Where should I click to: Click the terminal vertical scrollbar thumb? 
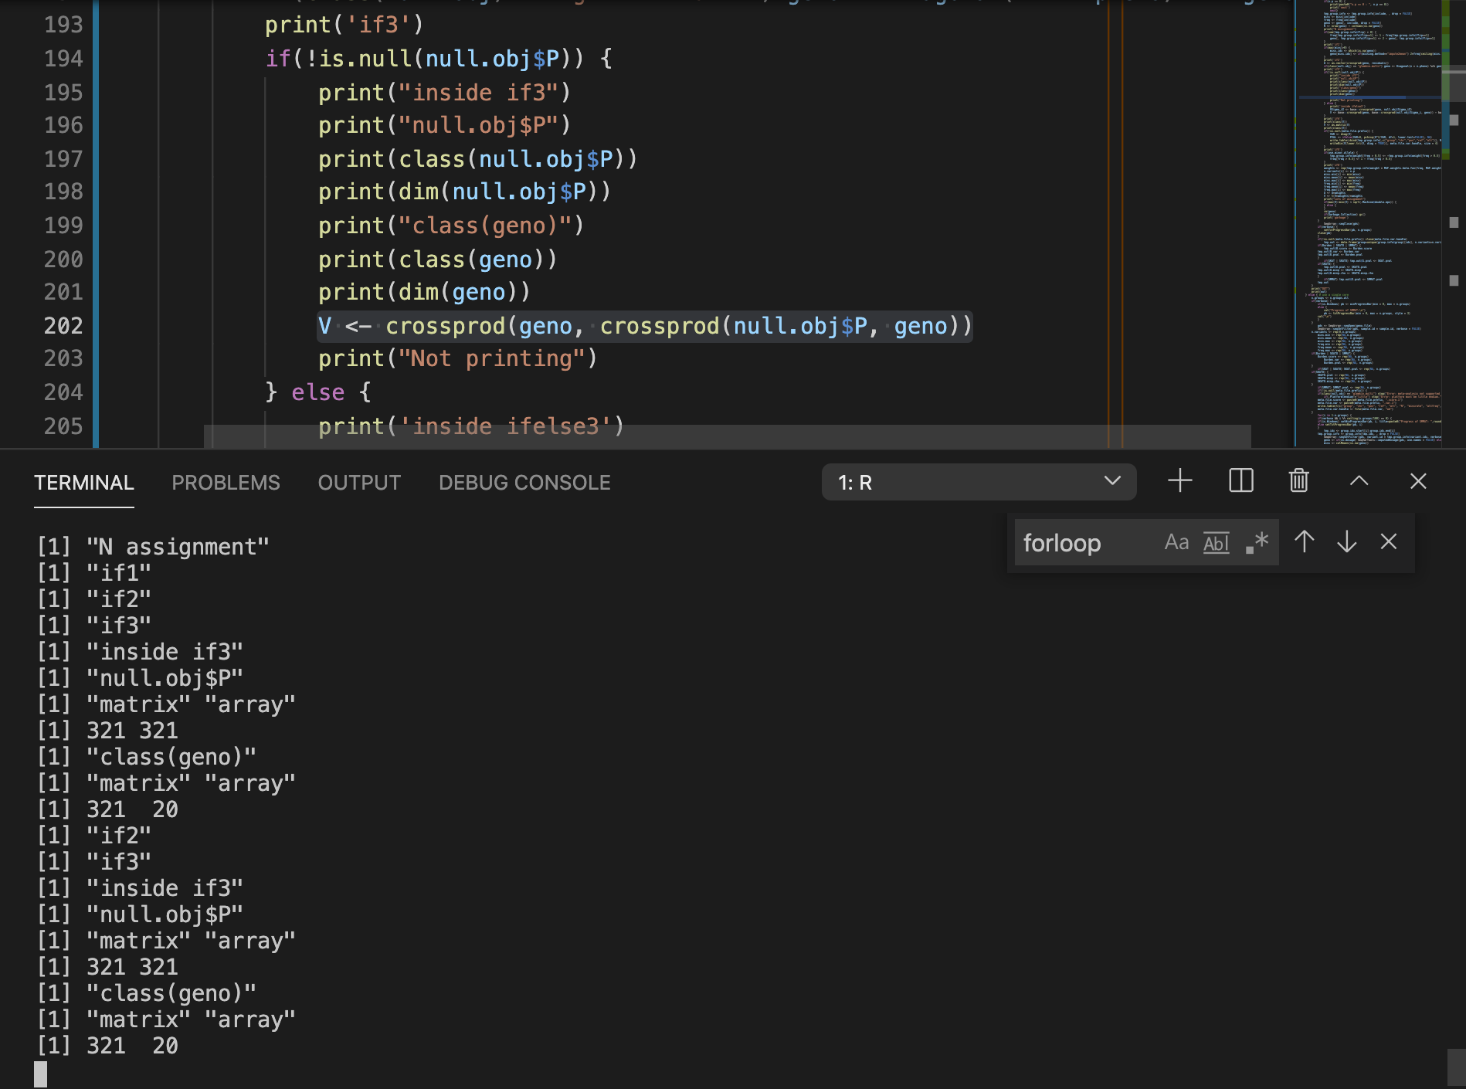point(1456,1067)
